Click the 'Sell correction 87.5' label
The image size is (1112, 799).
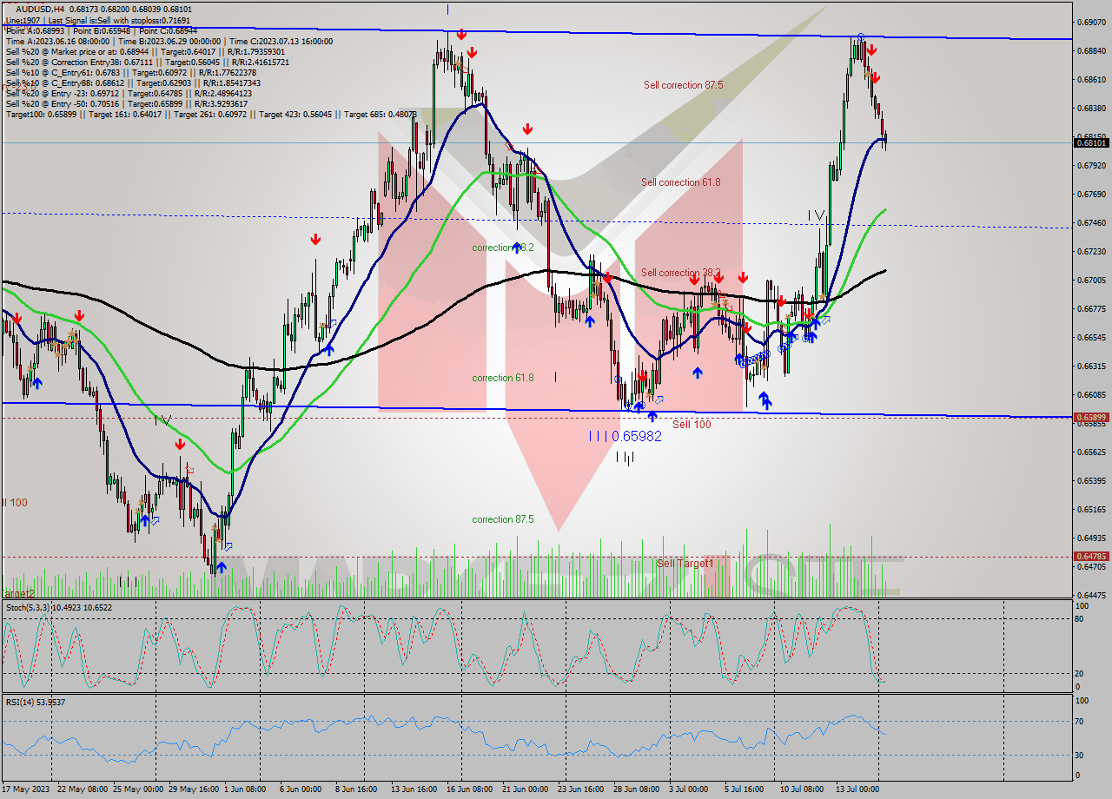pos(684,85)
